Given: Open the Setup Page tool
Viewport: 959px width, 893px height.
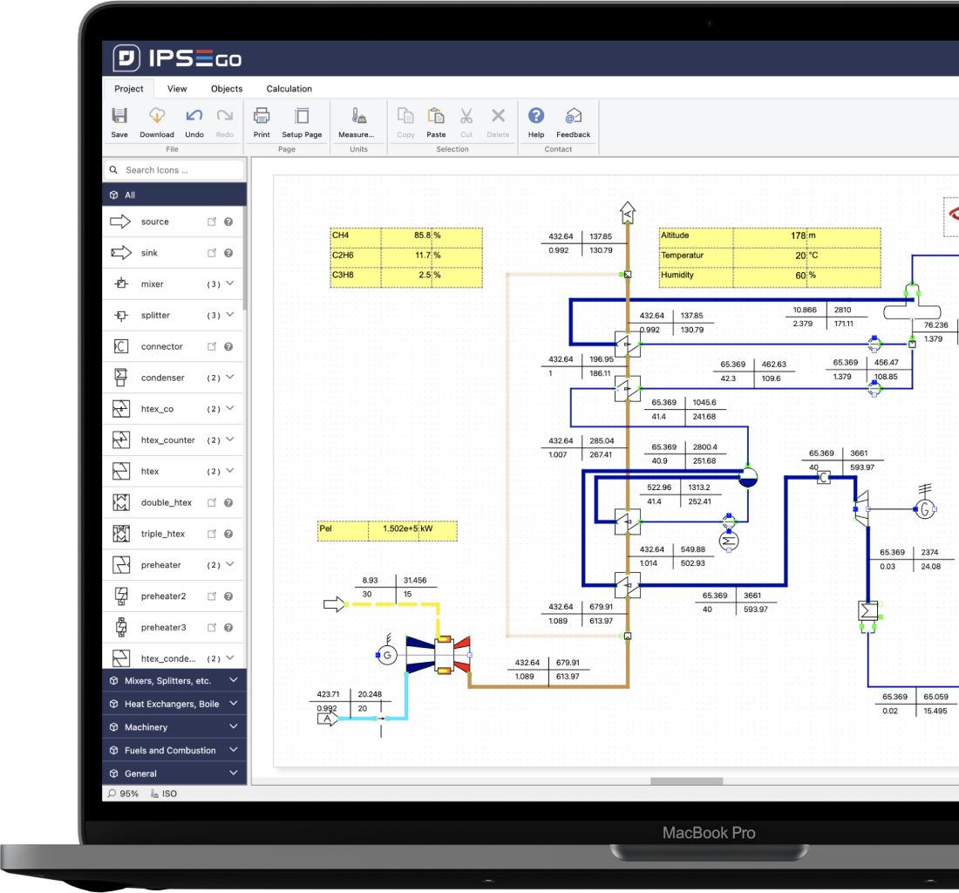Looking at the screenshot, I should 302,122.
